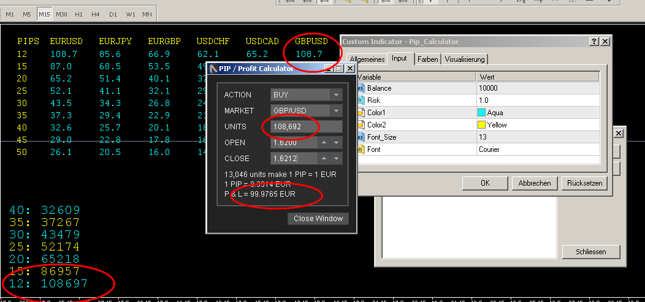Select the Input tab

pos(399,58)
